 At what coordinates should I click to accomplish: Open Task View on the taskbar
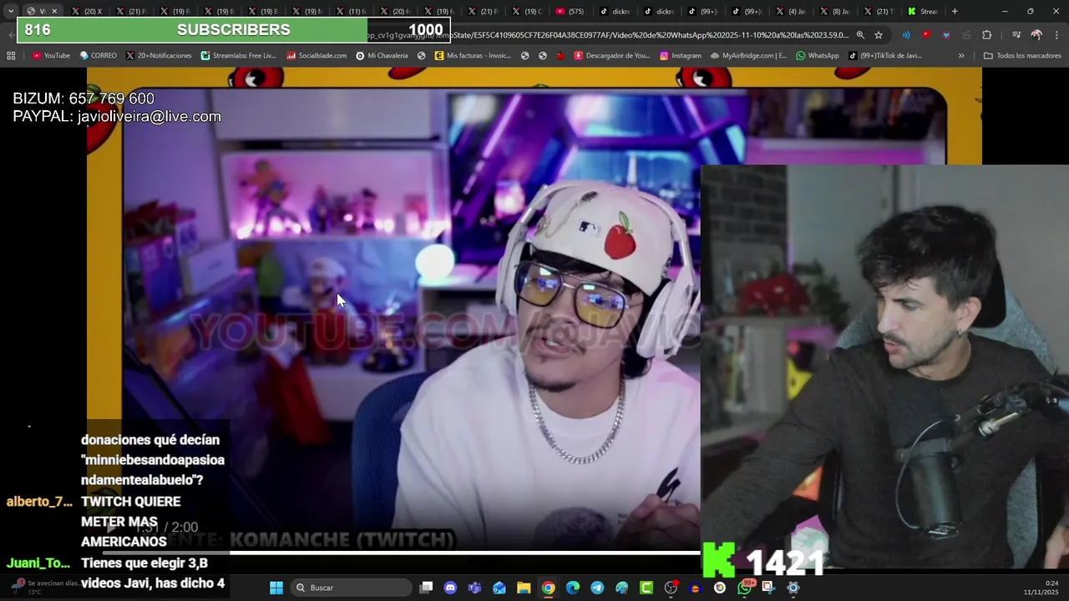coord(426,588)
